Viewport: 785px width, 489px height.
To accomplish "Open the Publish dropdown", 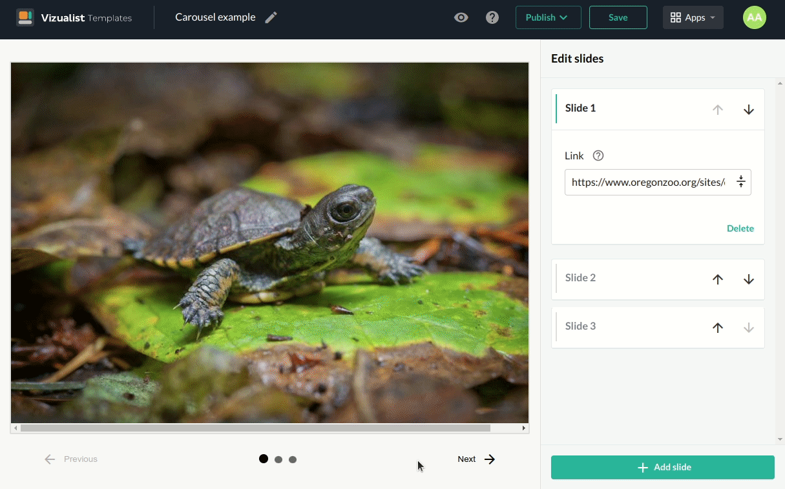I will click(x=548, y=17).
